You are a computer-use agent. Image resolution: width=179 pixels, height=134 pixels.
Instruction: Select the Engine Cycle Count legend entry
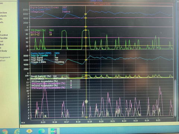(44, 7)
